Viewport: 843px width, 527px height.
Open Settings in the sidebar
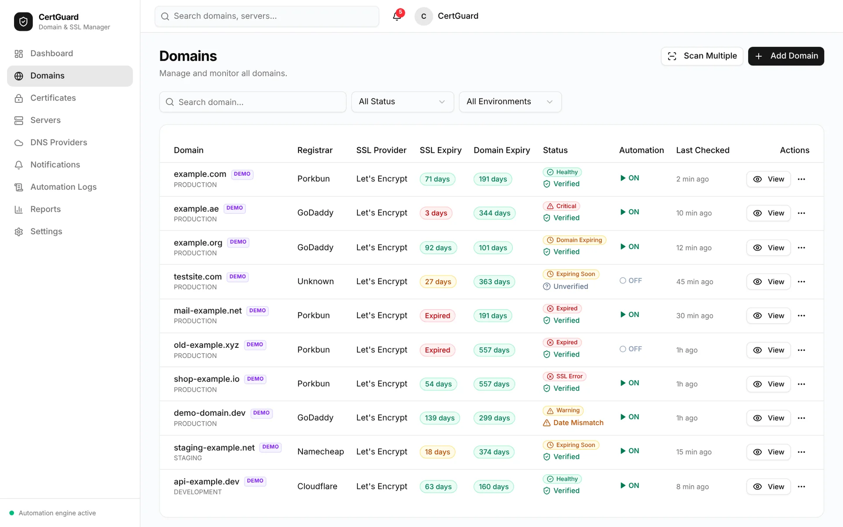click(70, 231)
